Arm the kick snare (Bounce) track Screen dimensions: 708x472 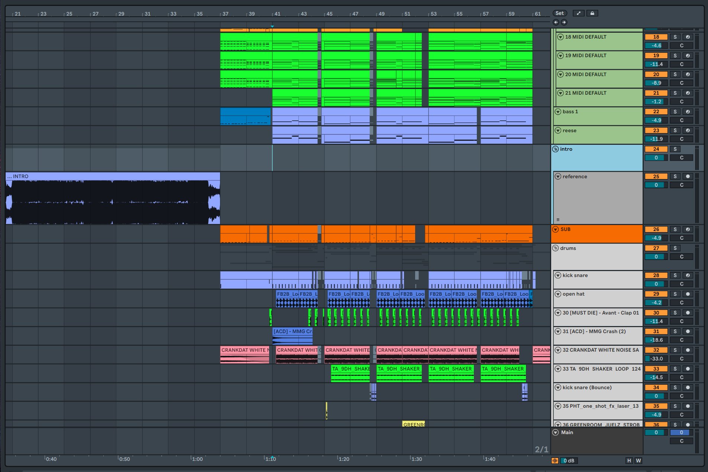tap(688, 387)
